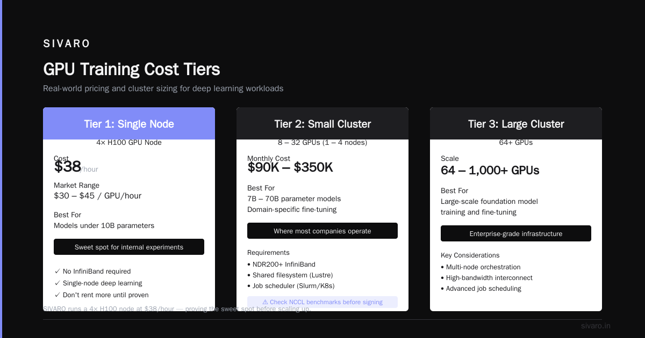Screen dimensions: 645x338
Task: Select the Tier 1: Single Node header
Action: tap(129, 124)
